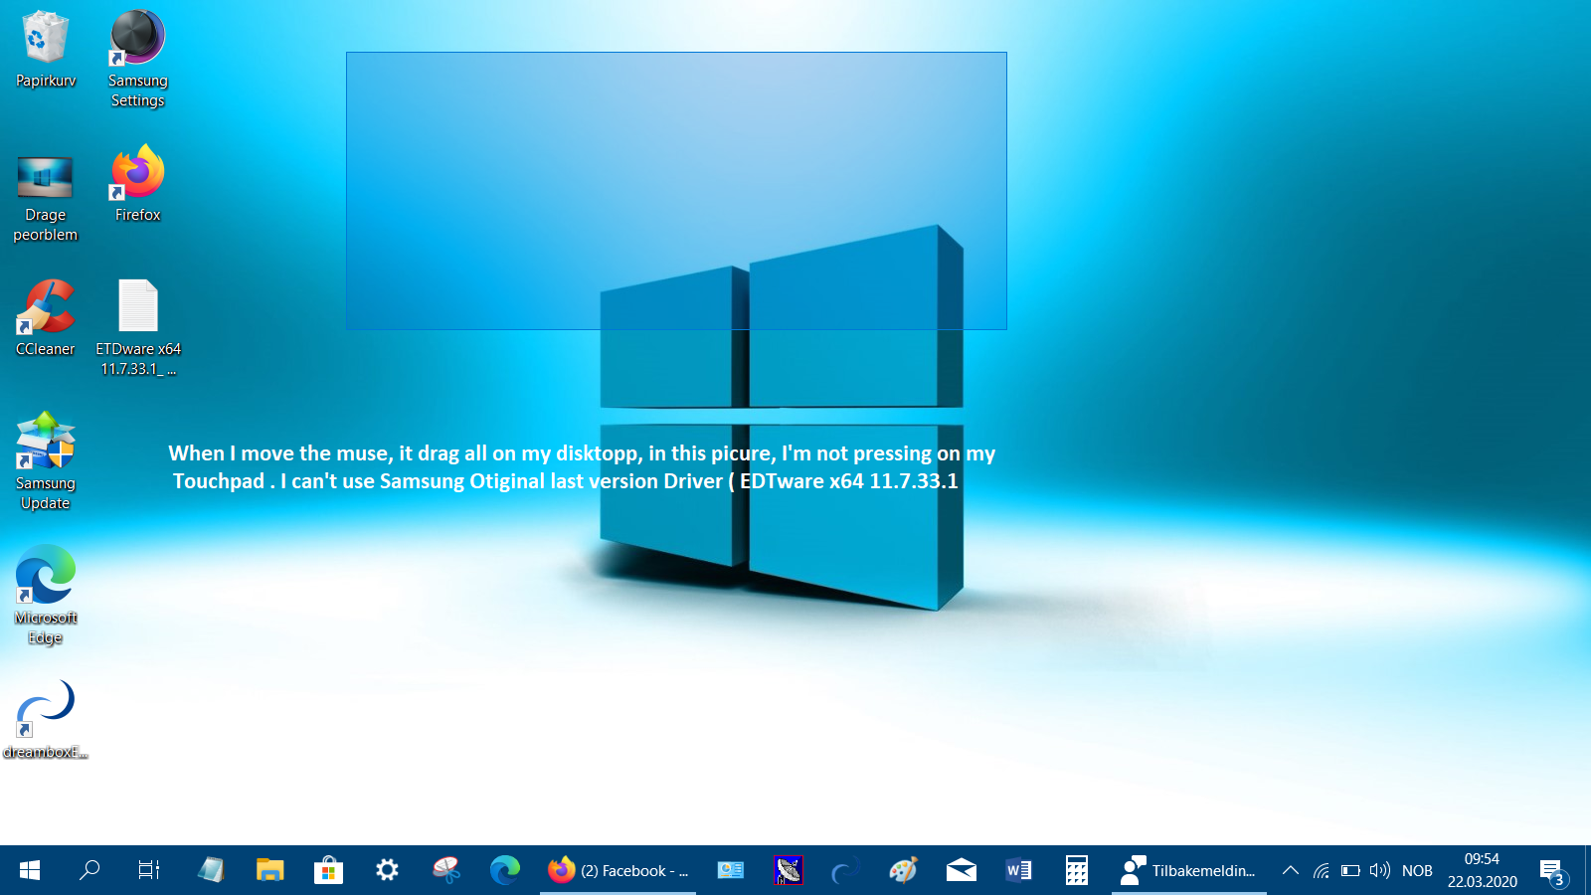Viewport: 1591px width, 895px height.
Task: Open Word from the taskbar
Action: click(1018, 870)
